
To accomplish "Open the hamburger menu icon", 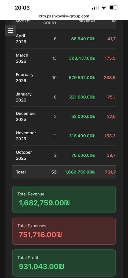I will tap(11, 31).
